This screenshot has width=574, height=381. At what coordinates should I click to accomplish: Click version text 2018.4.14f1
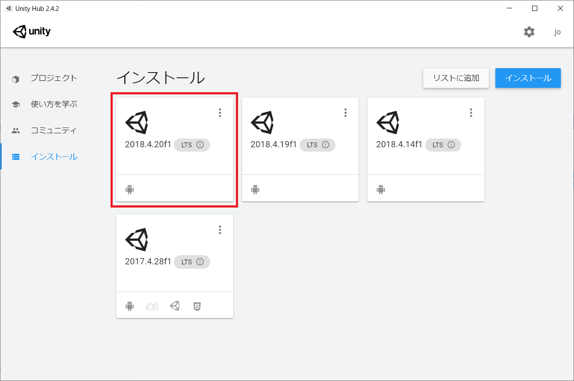point(399,145)
